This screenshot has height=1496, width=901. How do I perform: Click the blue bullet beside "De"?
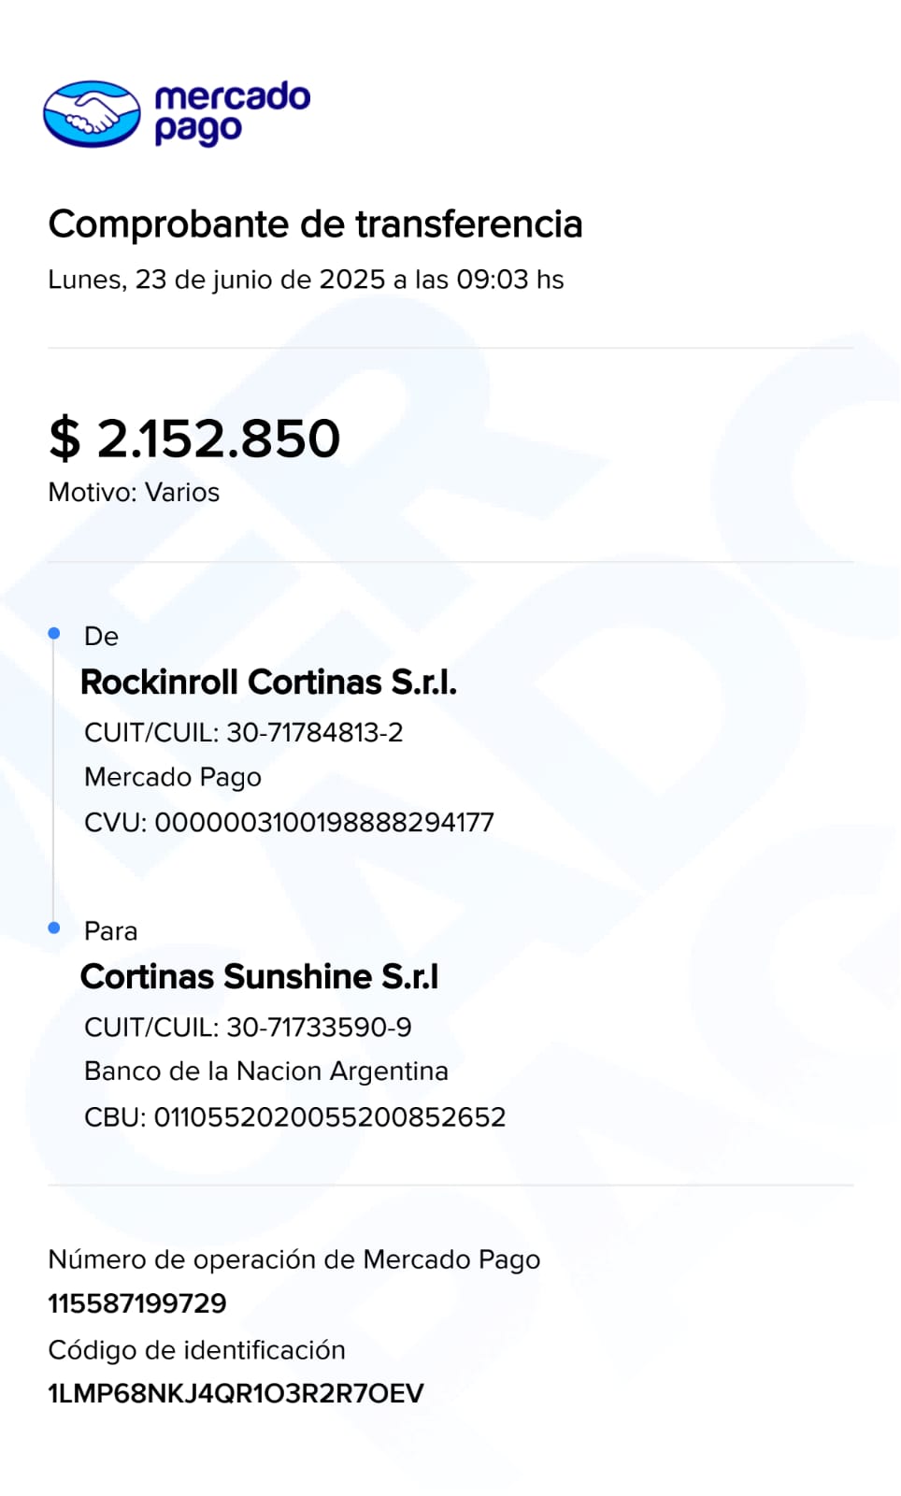tap(54, 634)
